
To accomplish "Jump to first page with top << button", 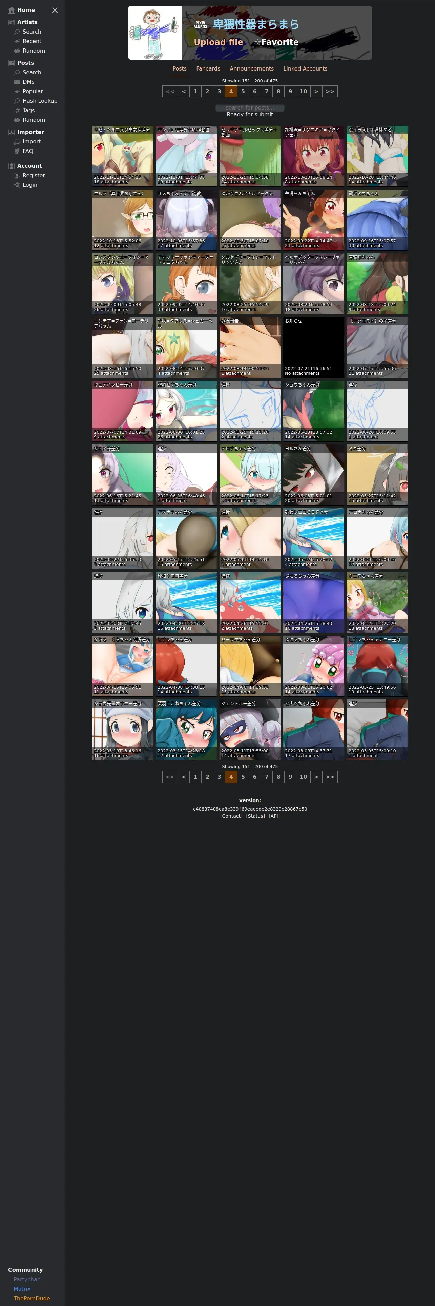I will [x=170, y=92].
